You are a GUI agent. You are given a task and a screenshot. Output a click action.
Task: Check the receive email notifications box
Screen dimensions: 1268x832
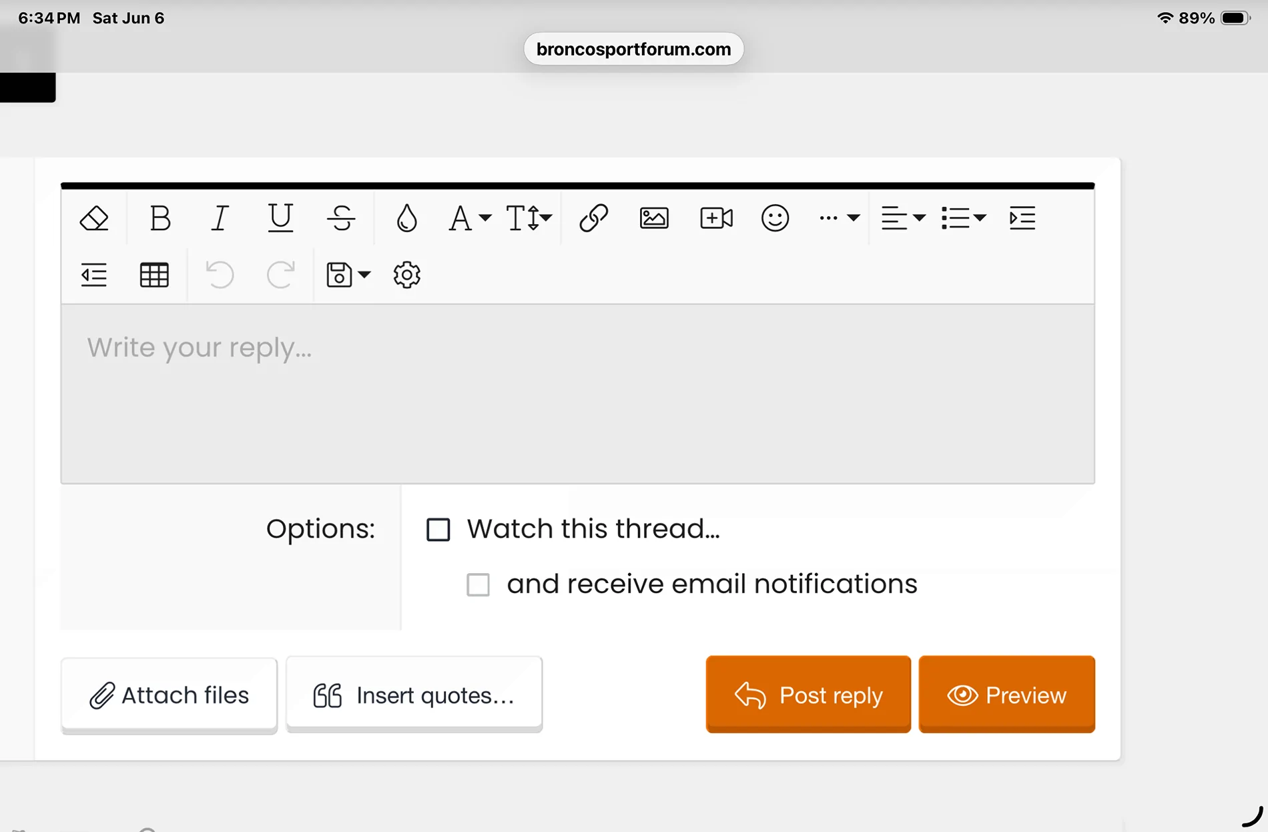coord(478,585)
